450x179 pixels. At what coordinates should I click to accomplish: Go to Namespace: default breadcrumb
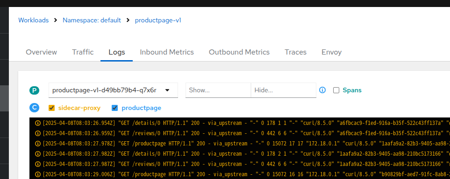pos(92,21)
